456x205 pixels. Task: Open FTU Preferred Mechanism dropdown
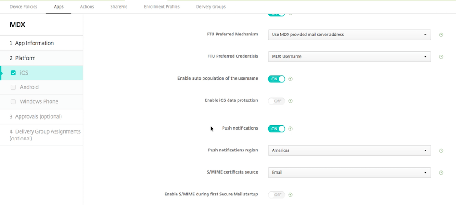pos(349,35)
